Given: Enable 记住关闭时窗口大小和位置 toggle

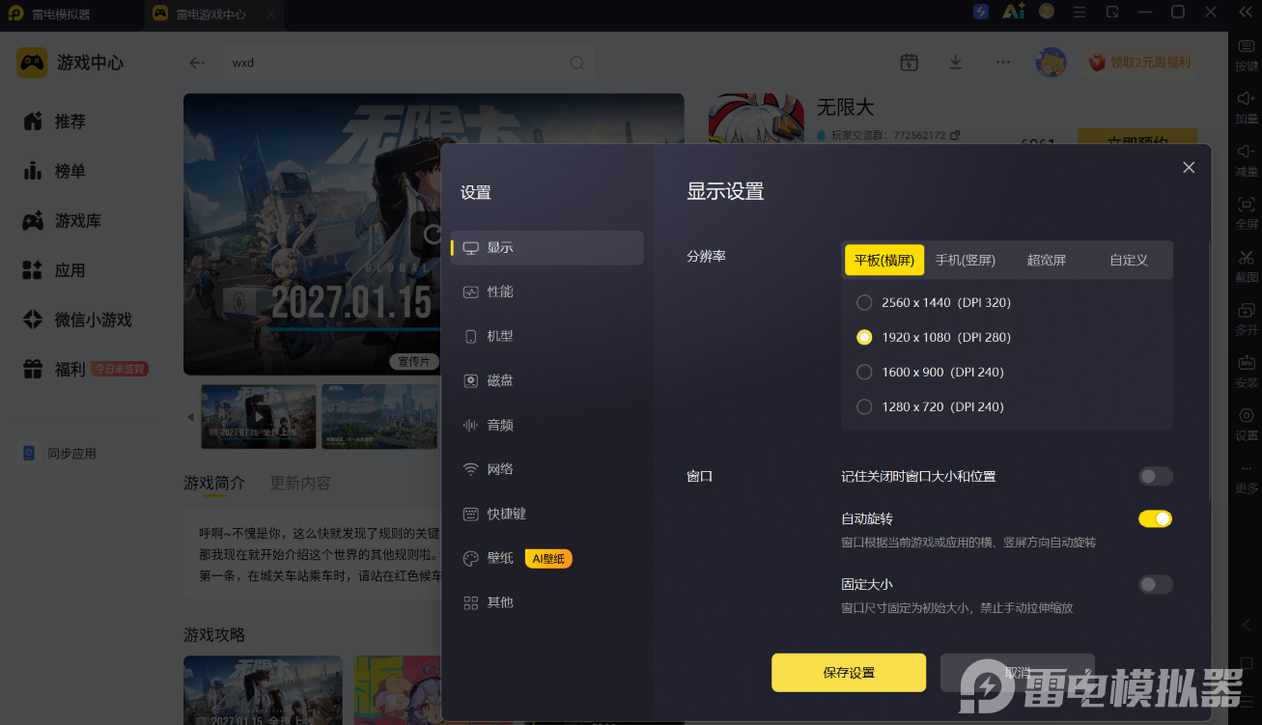Looking at the screenshot, I should point(1156,476).
